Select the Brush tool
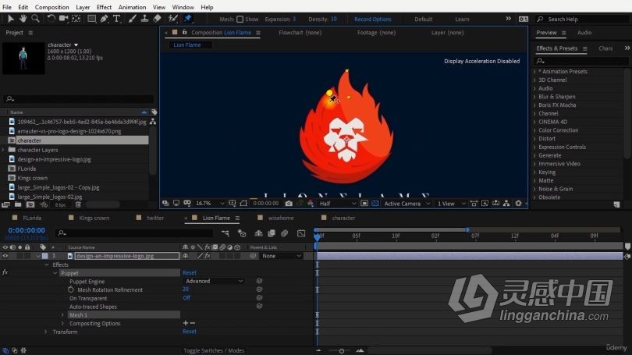This screenshot has height=355, width=632. (x=132, y=19)
